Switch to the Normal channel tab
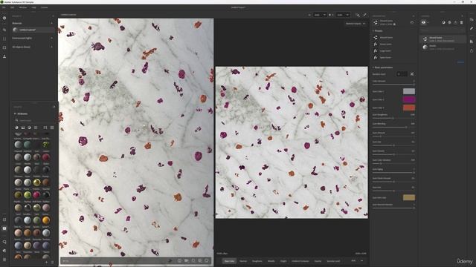This screenshot has height=267, width=476. click(x=243, y=261)
